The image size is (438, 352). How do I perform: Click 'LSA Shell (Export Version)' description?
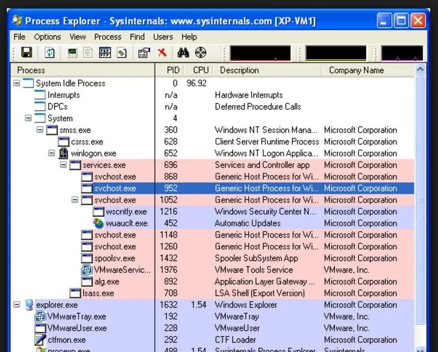[260, 293]
